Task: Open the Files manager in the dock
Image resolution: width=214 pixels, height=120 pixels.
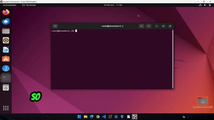Action: (6, 31)
